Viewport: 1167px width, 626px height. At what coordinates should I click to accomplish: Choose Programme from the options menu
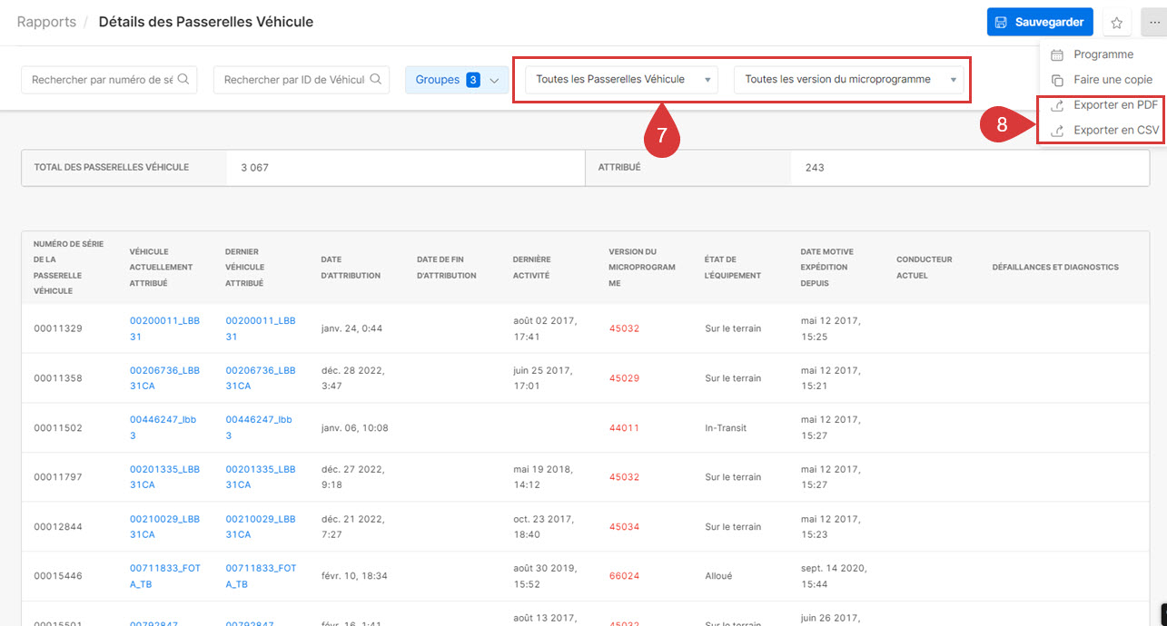click(1103, 54)
